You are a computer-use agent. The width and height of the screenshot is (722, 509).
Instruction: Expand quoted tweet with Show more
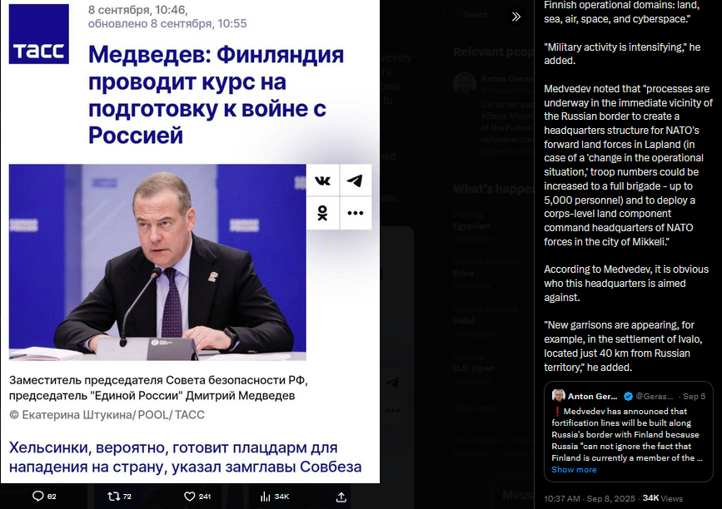tap(574, 469)
